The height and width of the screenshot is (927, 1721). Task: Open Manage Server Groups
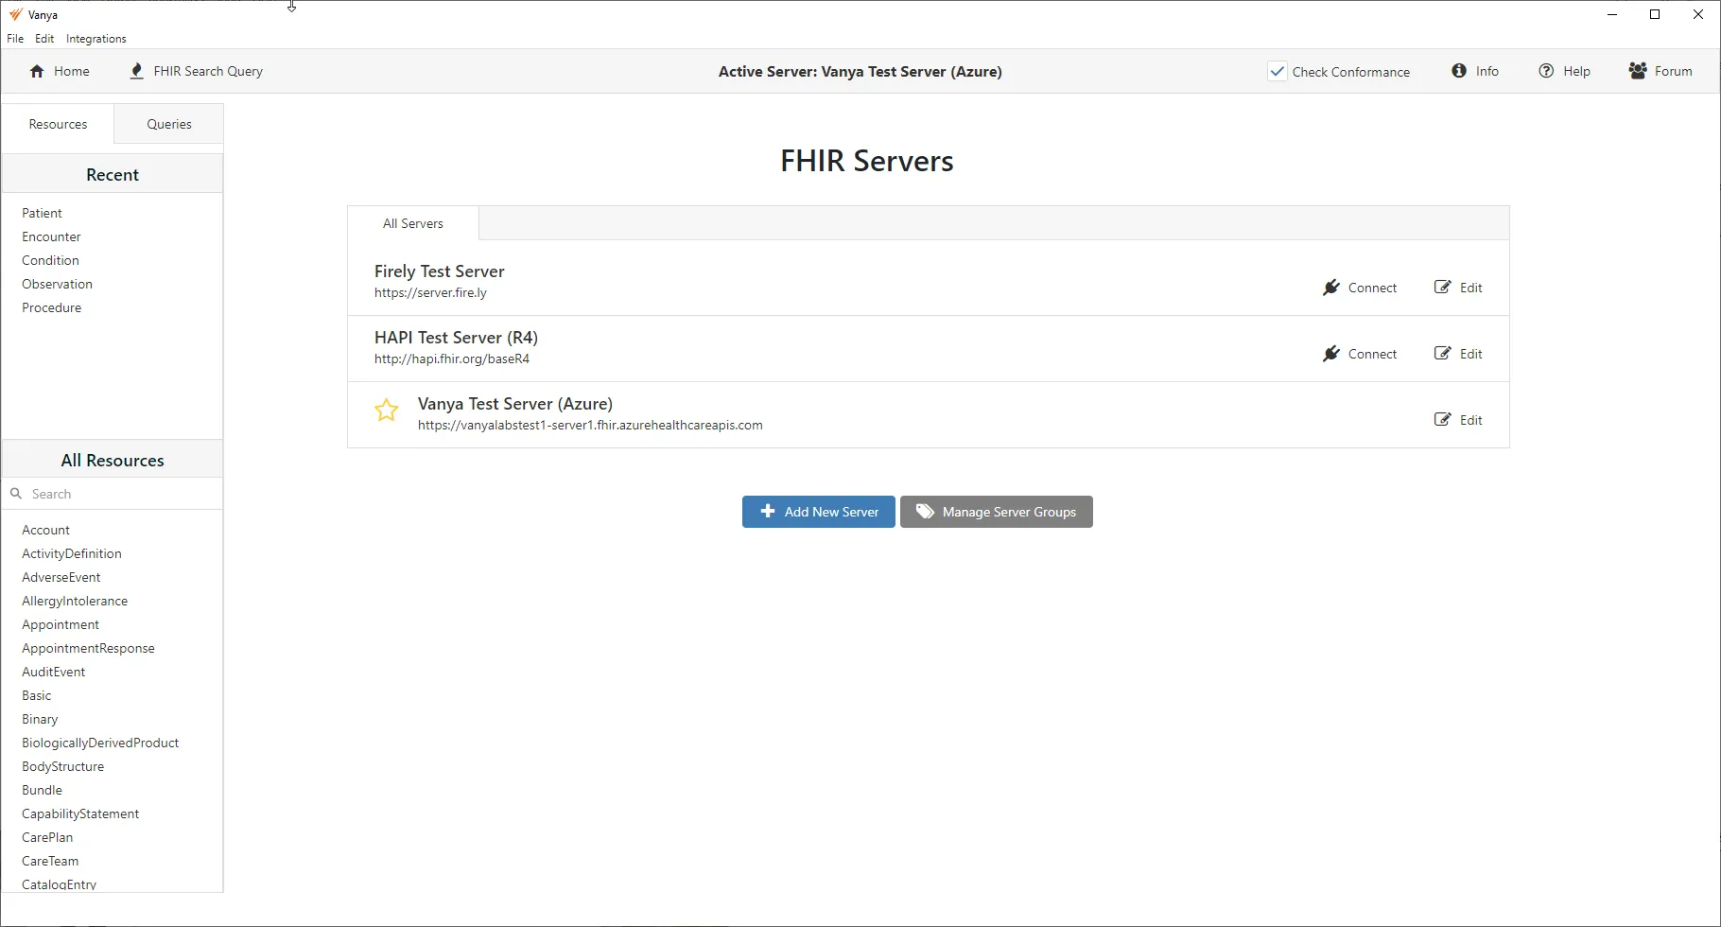point(996,512)
